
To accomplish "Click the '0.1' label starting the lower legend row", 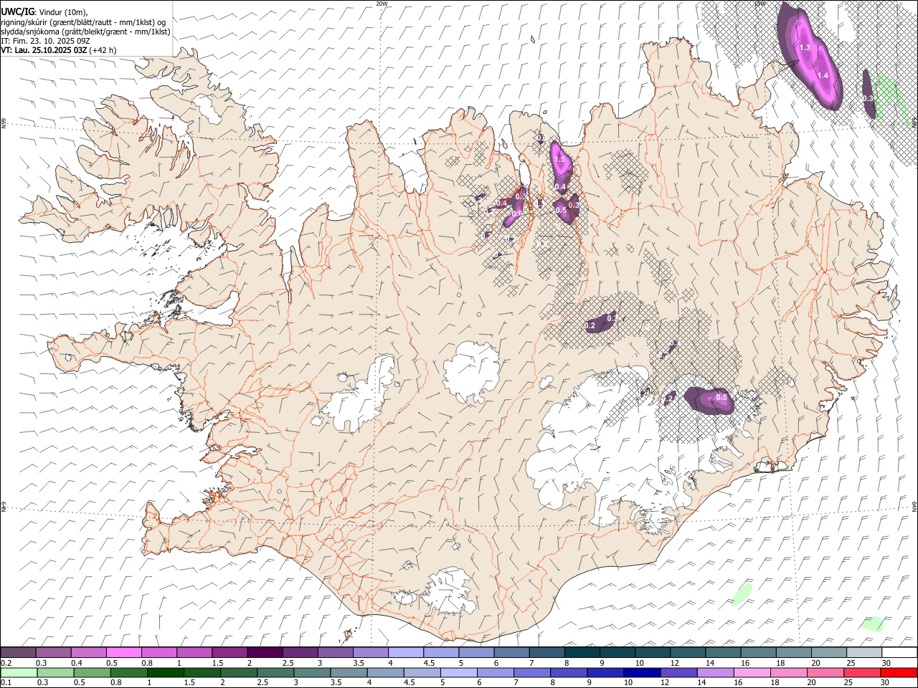I will pyautogui.click(x=5, y=682).
